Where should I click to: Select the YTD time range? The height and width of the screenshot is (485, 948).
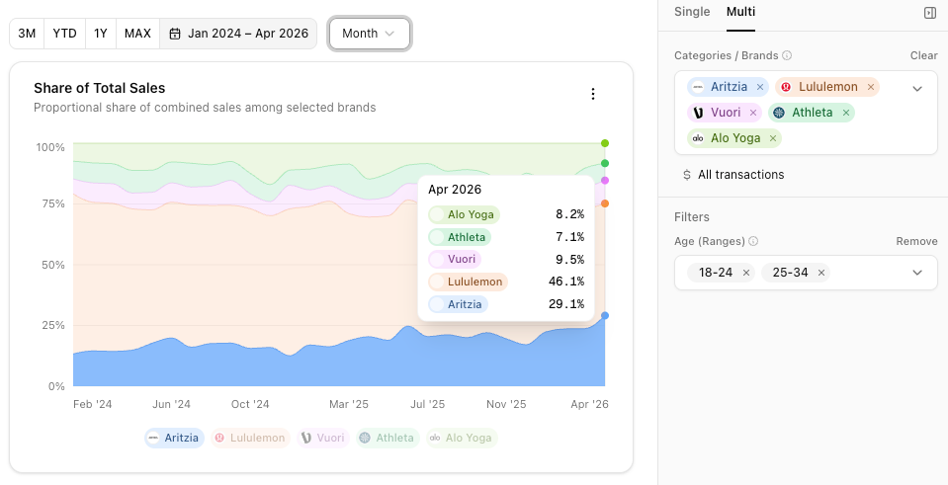pos(64,34)
